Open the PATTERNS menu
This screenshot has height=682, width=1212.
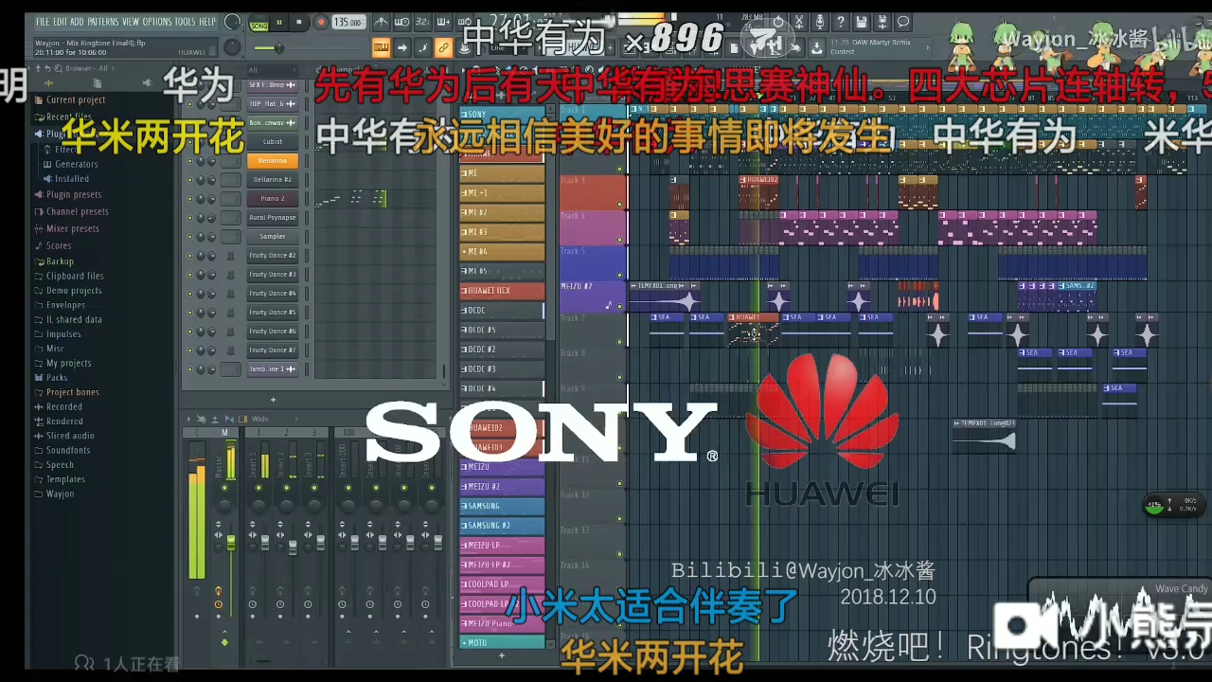pos(102,21)
